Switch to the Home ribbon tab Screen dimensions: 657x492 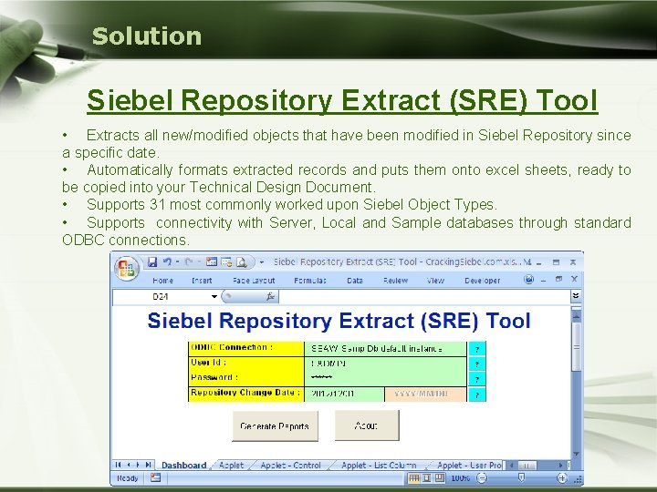point(162,281)
